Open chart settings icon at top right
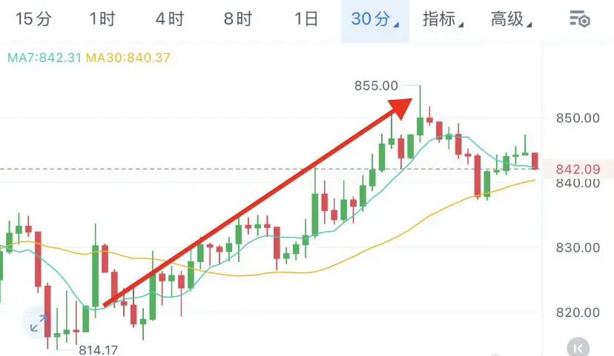The height and width of the screenshot is (356, 614). 580,19
